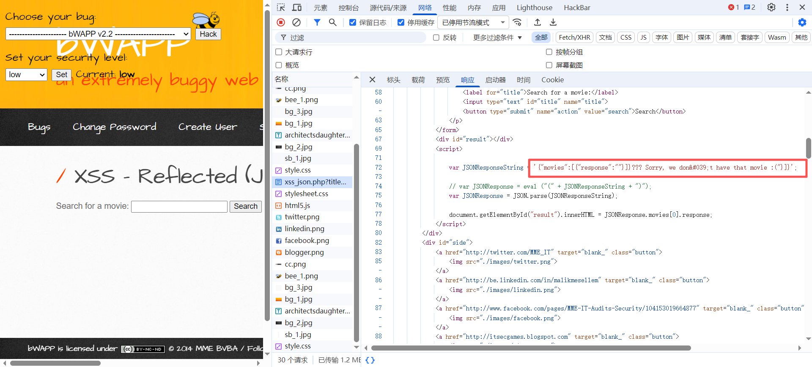The image size is (812, 367).
Task: Open the Preview tab of request
Action: [443, 80]
